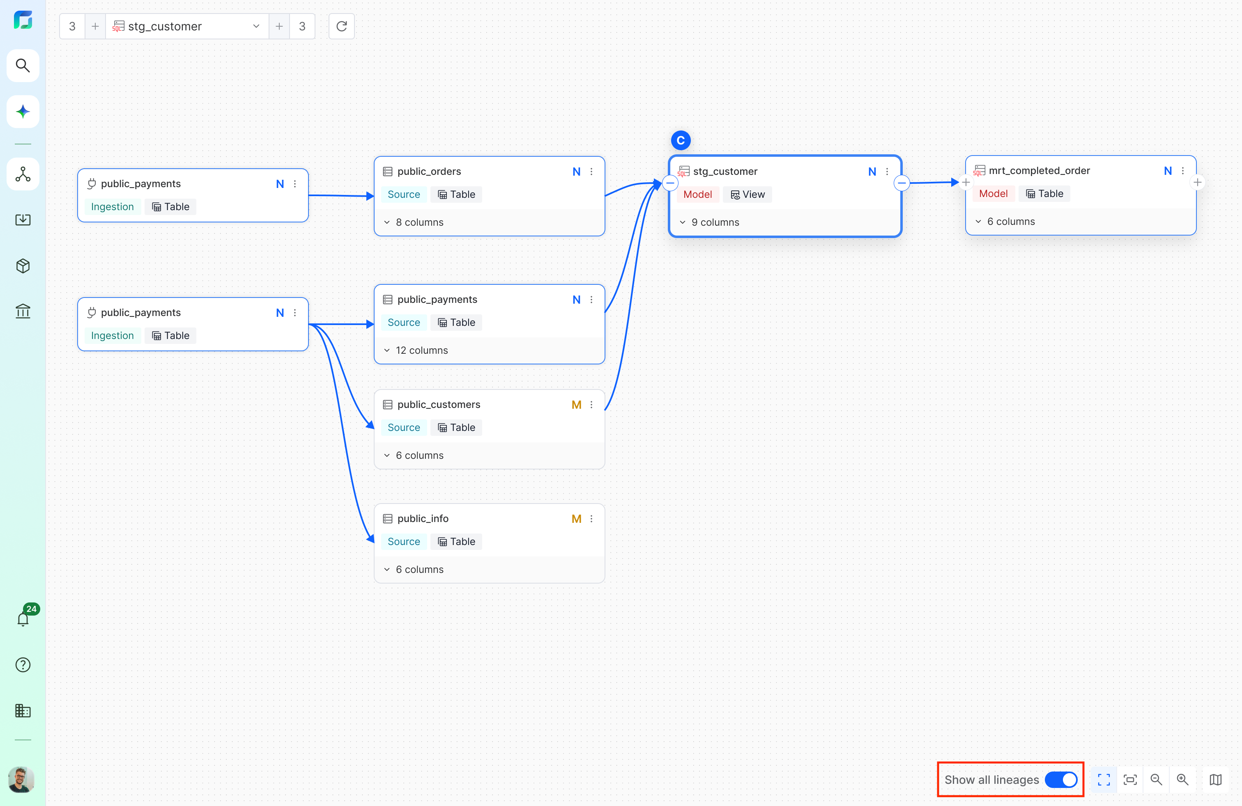Collapse downstream of stg_customer node
Viewport: 1242px width, 806px height.
901,183
